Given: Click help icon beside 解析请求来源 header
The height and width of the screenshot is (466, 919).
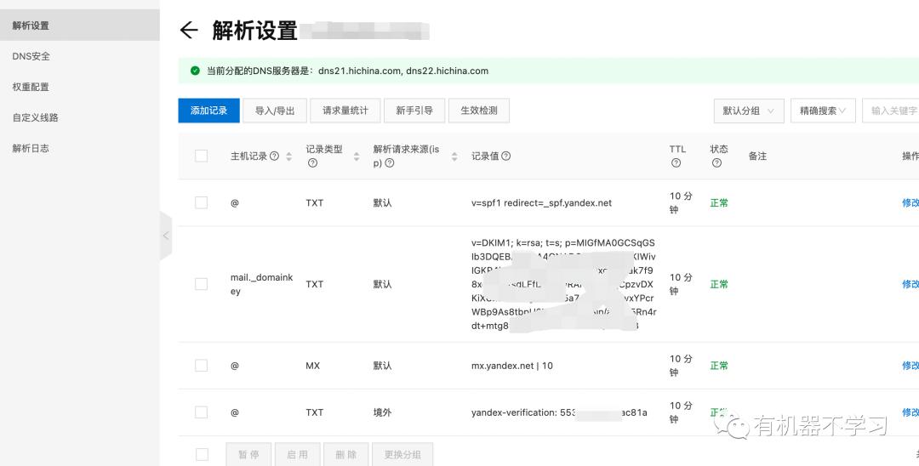Looking at the screenshot, I should pos(389,162).
